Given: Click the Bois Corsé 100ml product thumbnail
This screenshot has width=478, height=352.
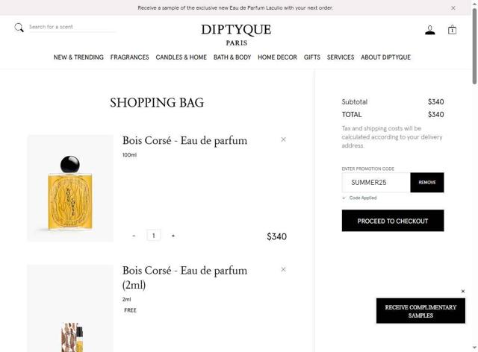Looking at the screenshot, I should click(x=70, y=189).
